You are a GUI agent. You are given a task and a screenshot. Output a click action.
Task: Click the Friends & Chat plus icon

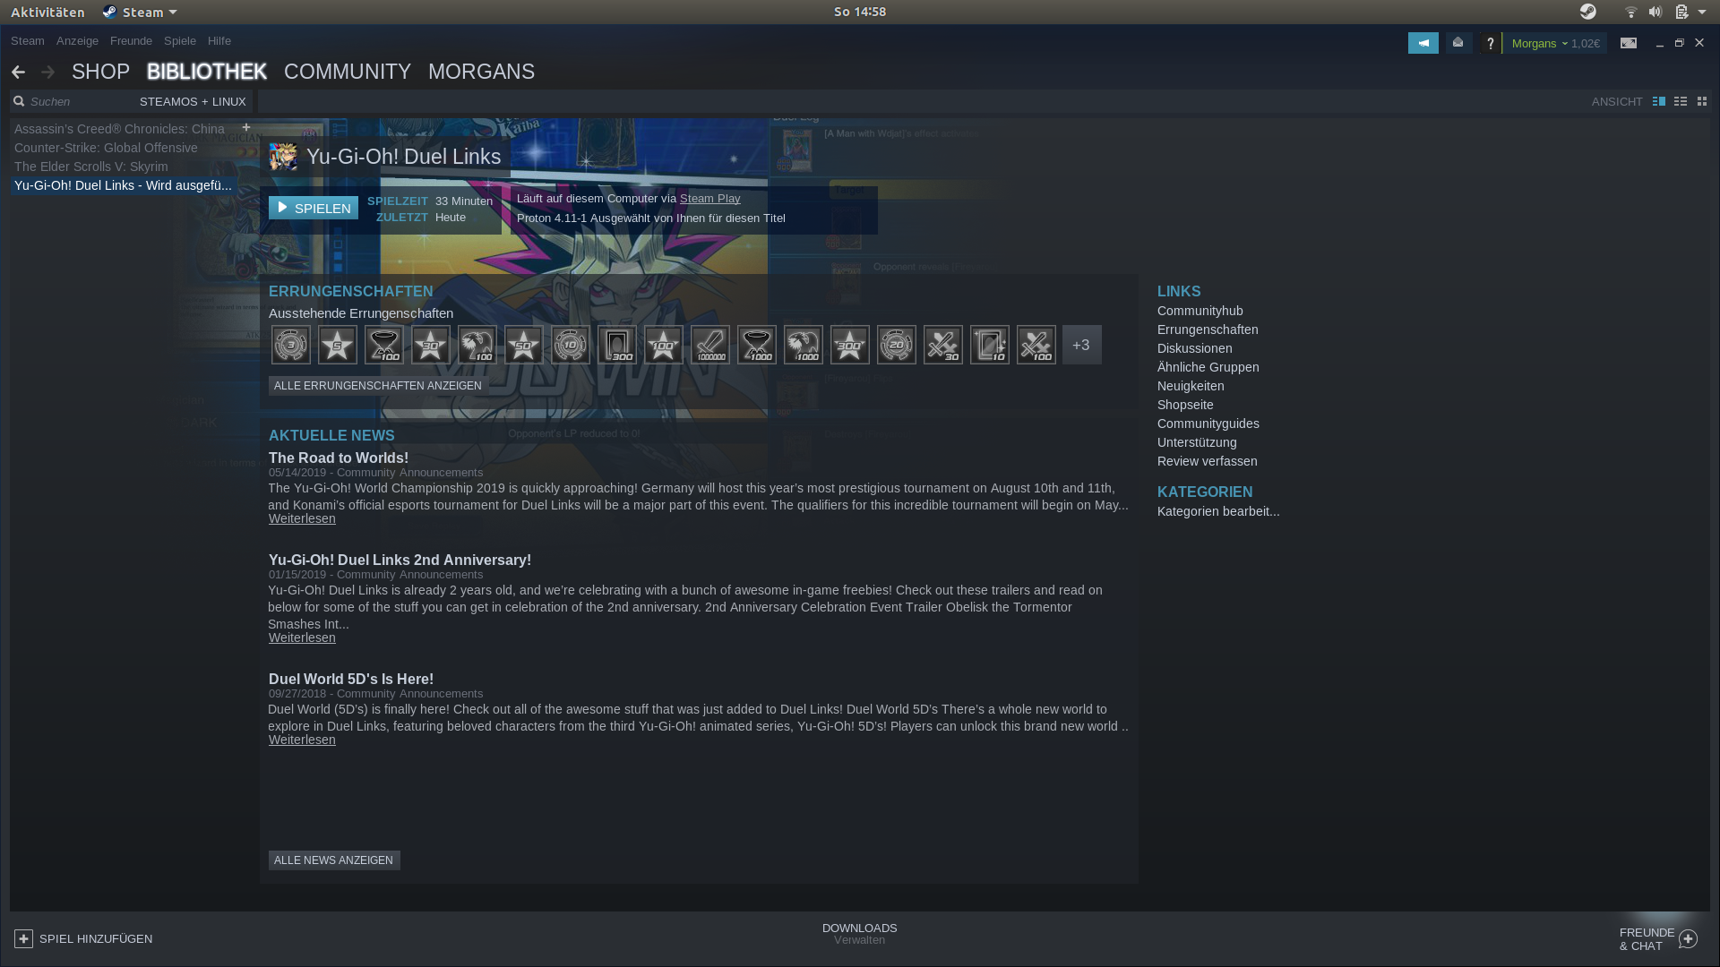(1688, 939)
